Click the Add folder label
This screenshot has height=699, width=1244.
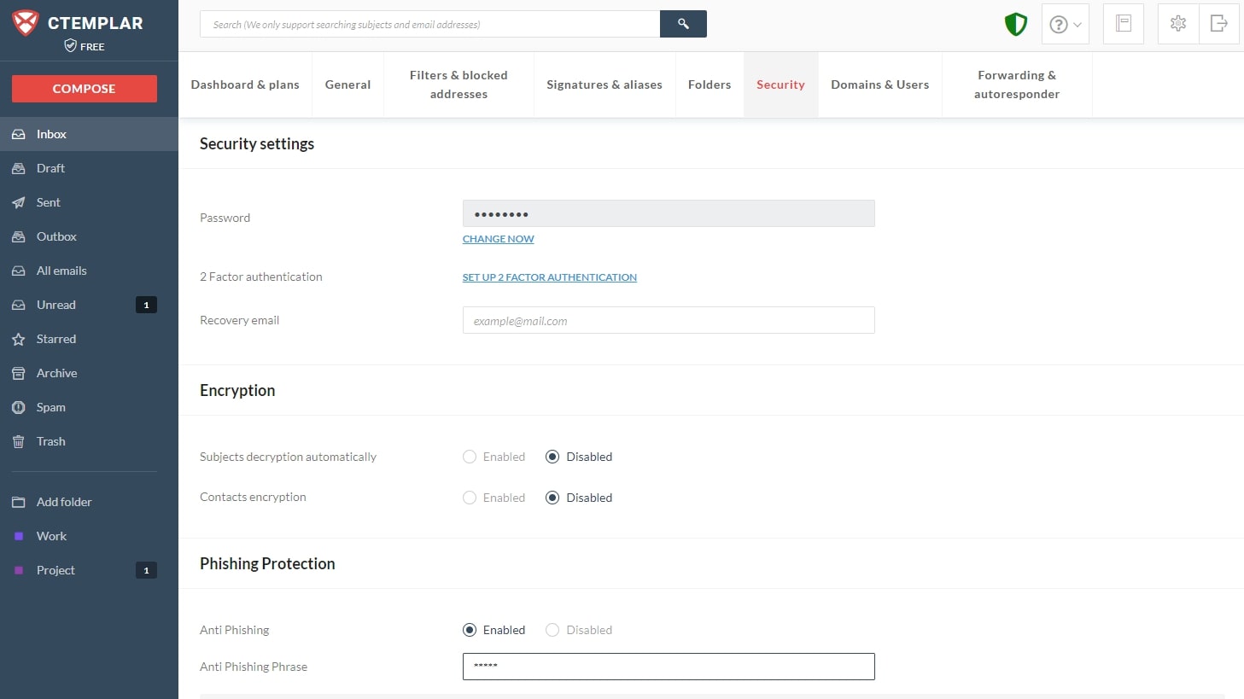64,502
